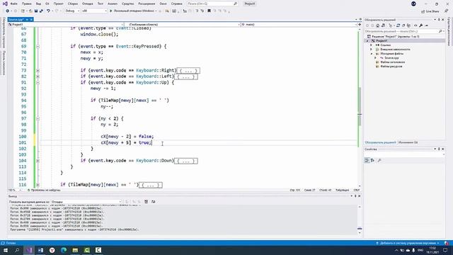Open the global scope dropdown above the editor
This screenshot has height=255, width=453.
[x=183, y=25]
